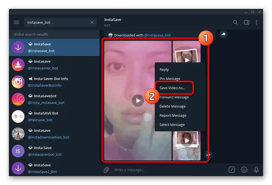272x185 pixels.
Task: Open bot commands slash icon
Action: (x=232, y=170)
